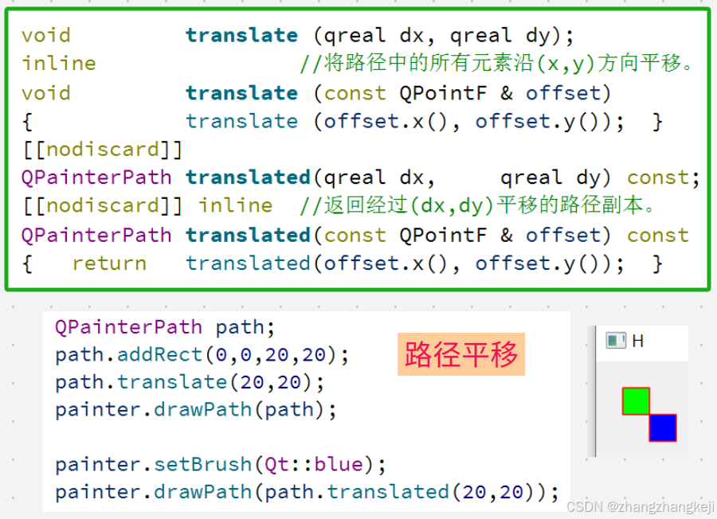Click the orange "路径平移" label
The width and height of the screenshot is (717, 519).
click(x=461, y=354)
